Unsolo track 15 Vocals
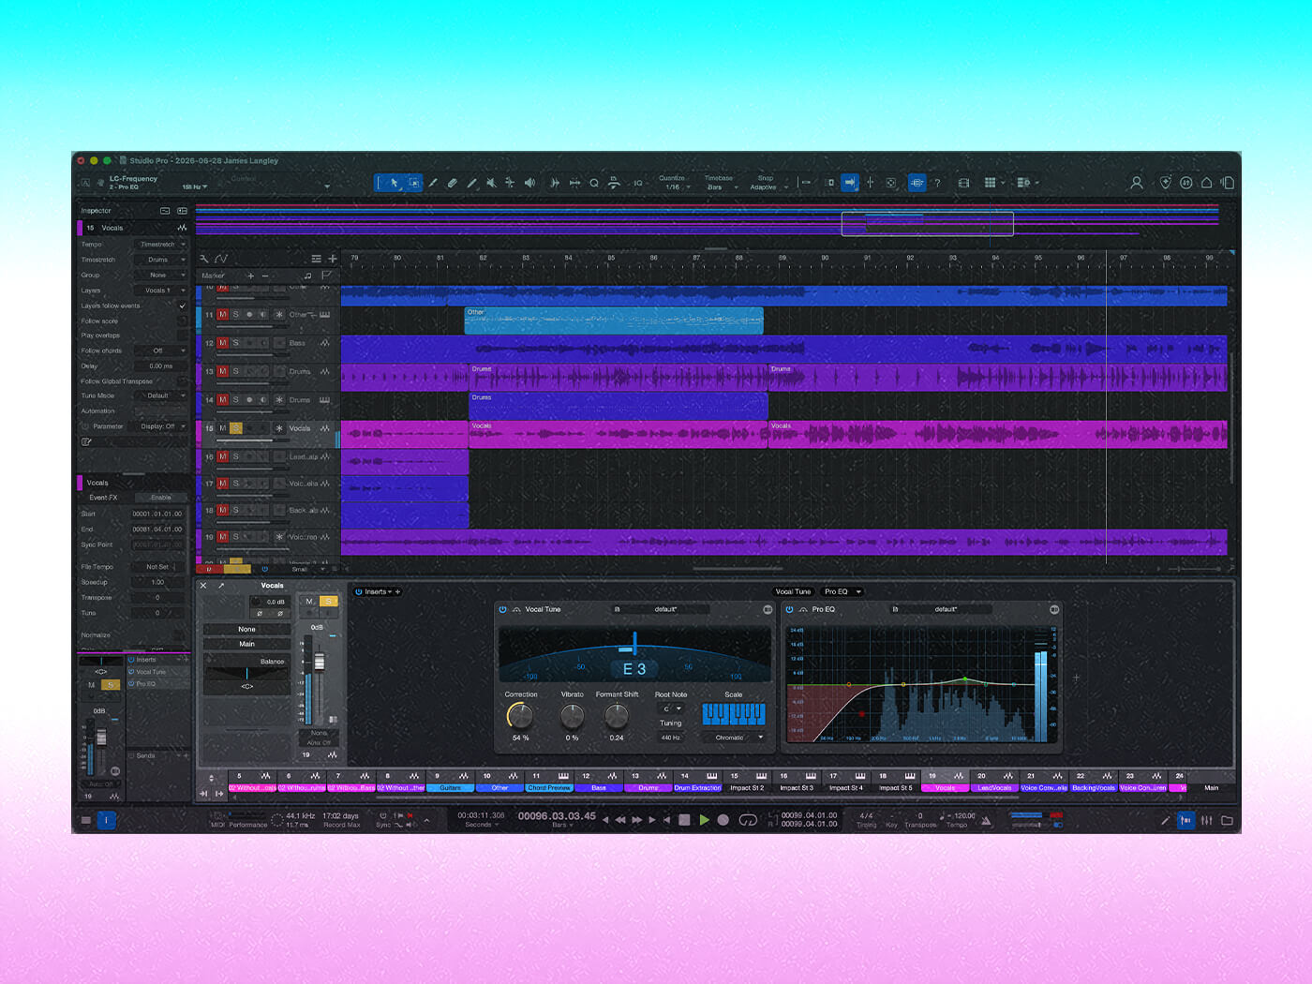 pyautogui.click(x=236, y=428)
